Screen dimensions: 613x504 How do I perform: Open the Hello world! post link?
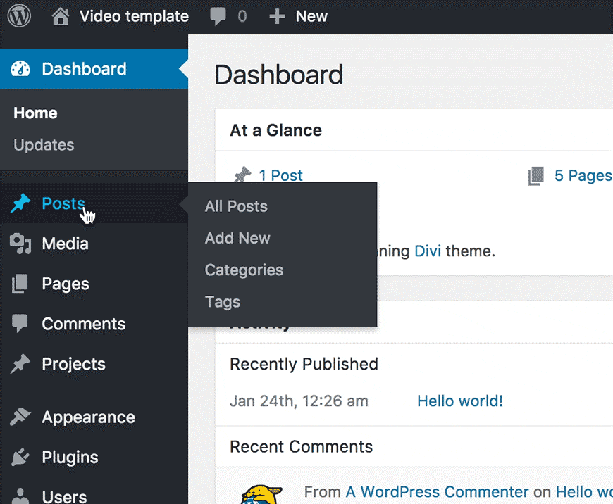click(x=460, y=401)
